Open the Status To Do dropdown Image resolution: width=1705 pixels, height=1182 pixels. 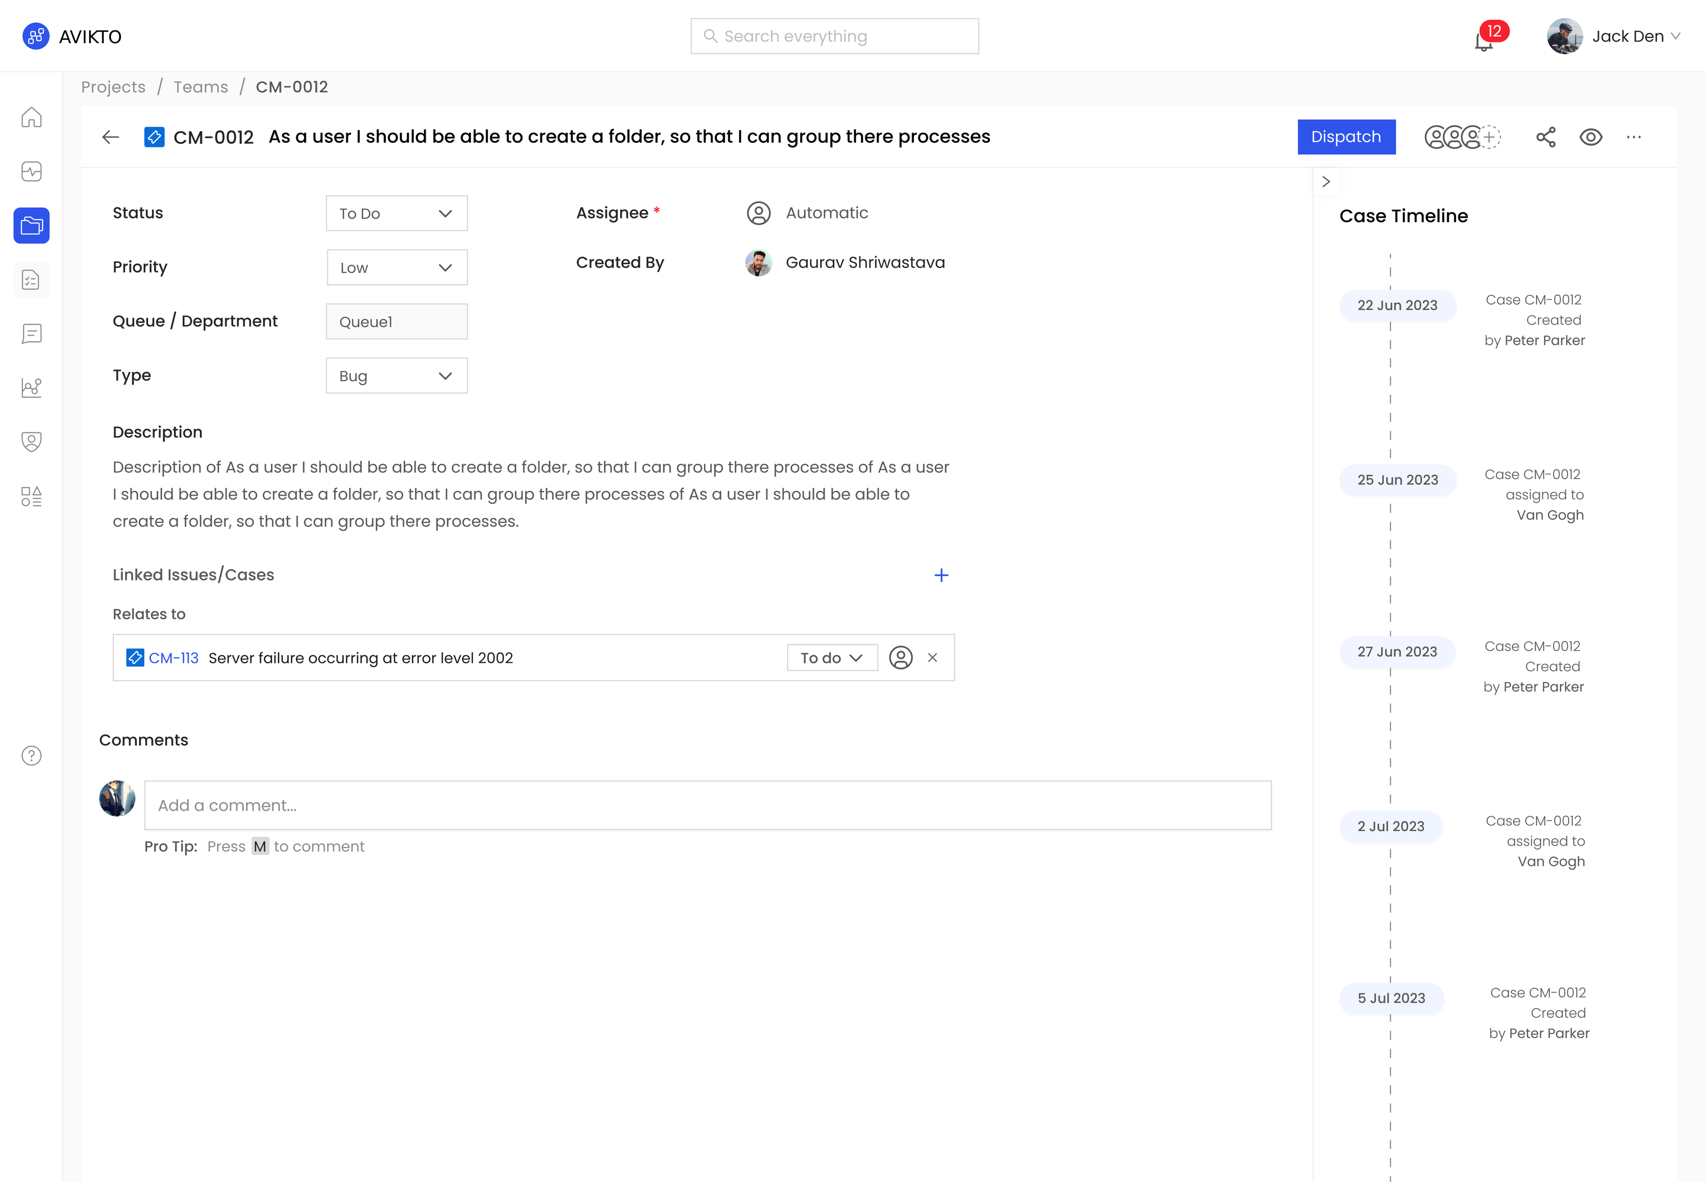pyautogui.click(x=397, y=213)
